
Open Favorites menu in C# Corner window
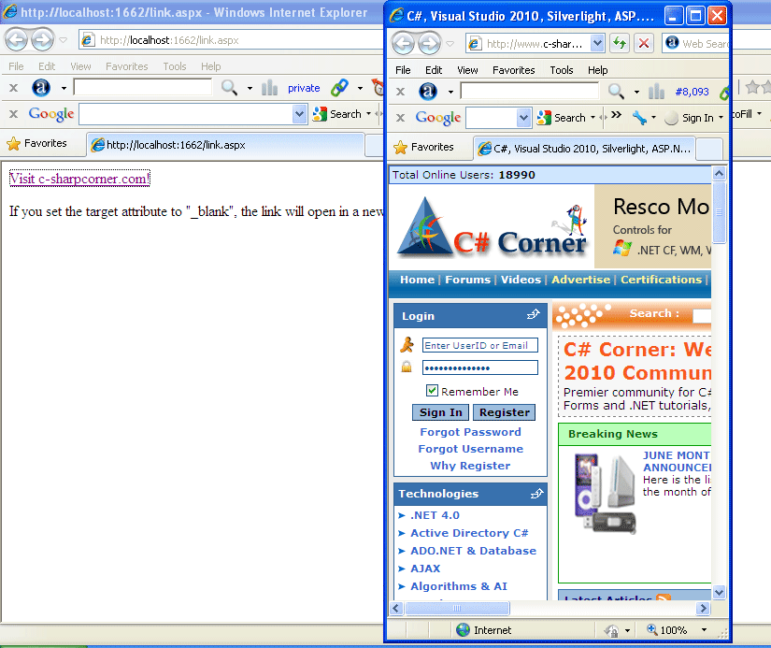pos(513,70)
